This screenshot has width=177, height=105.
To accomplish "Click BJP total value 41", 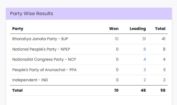I will tap(163, 39).
